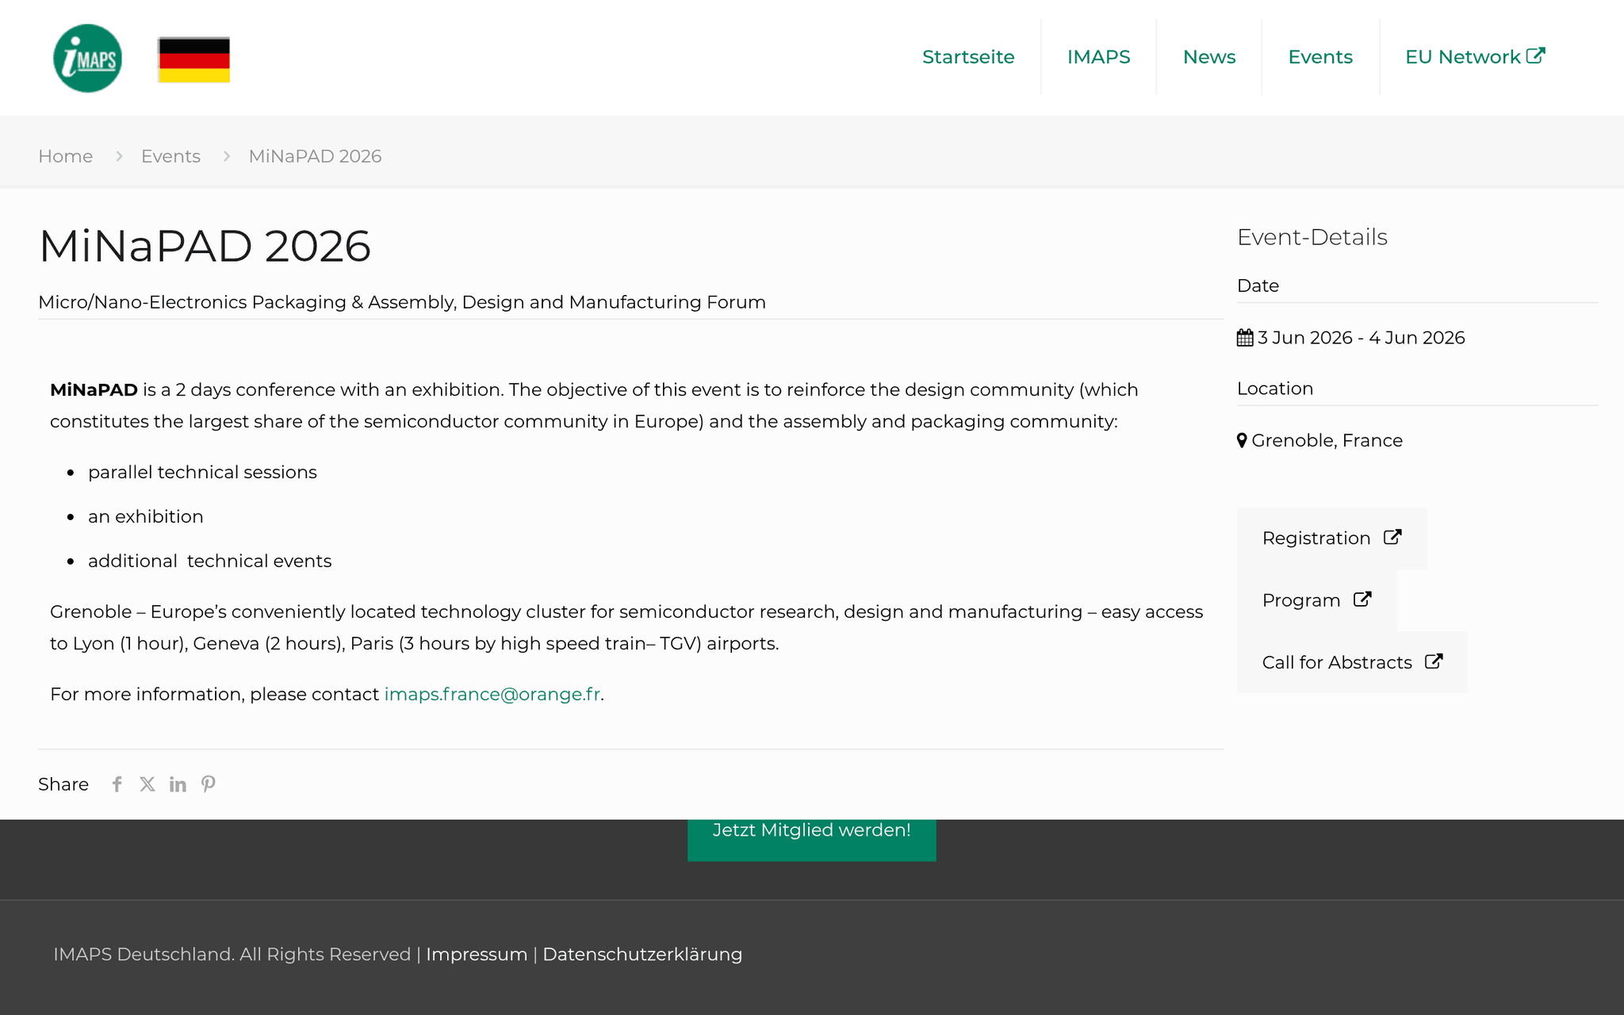1624x1015 pixels.
Task: Share the event on LinkedIn
Action: coord(178,784)
